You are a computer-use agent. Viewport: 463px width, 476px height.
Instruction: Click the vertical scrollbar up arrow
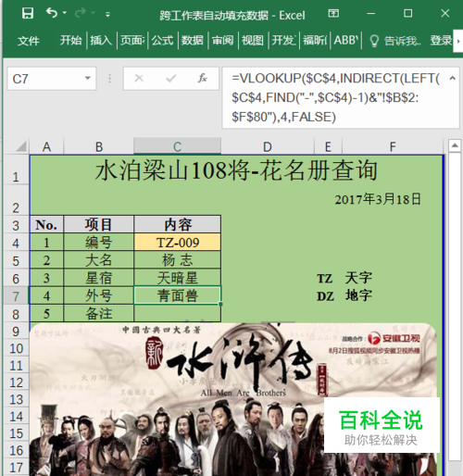[455, 145]
